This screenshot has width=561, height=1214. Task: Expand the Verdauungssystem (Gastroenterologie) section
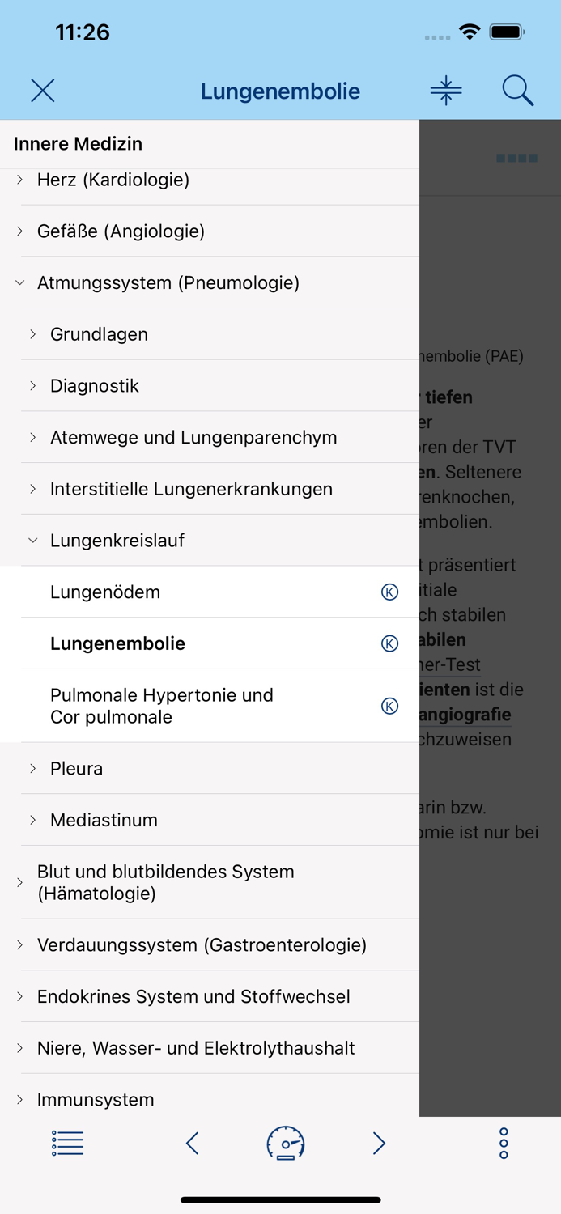pos(202,944)
